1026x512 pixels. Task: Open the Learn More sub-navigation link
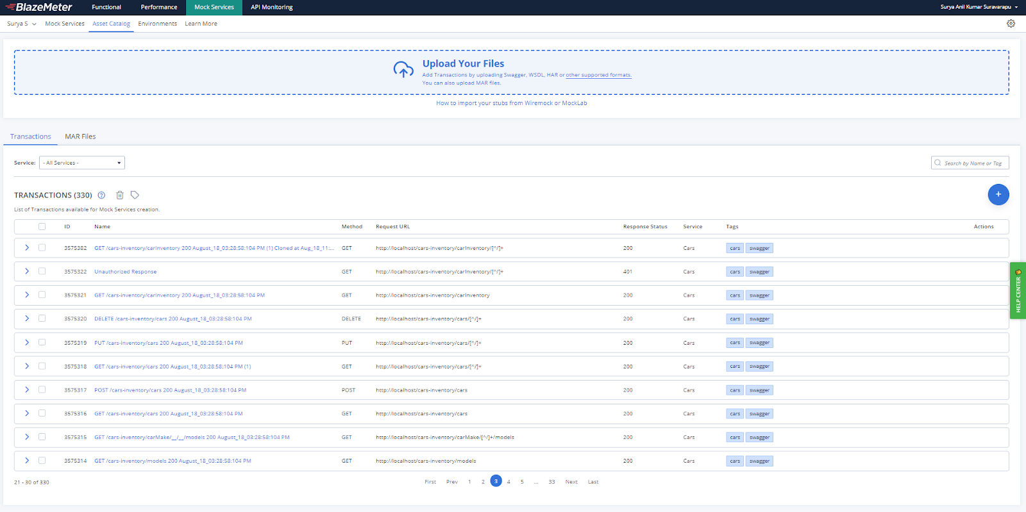pos(201,24)
